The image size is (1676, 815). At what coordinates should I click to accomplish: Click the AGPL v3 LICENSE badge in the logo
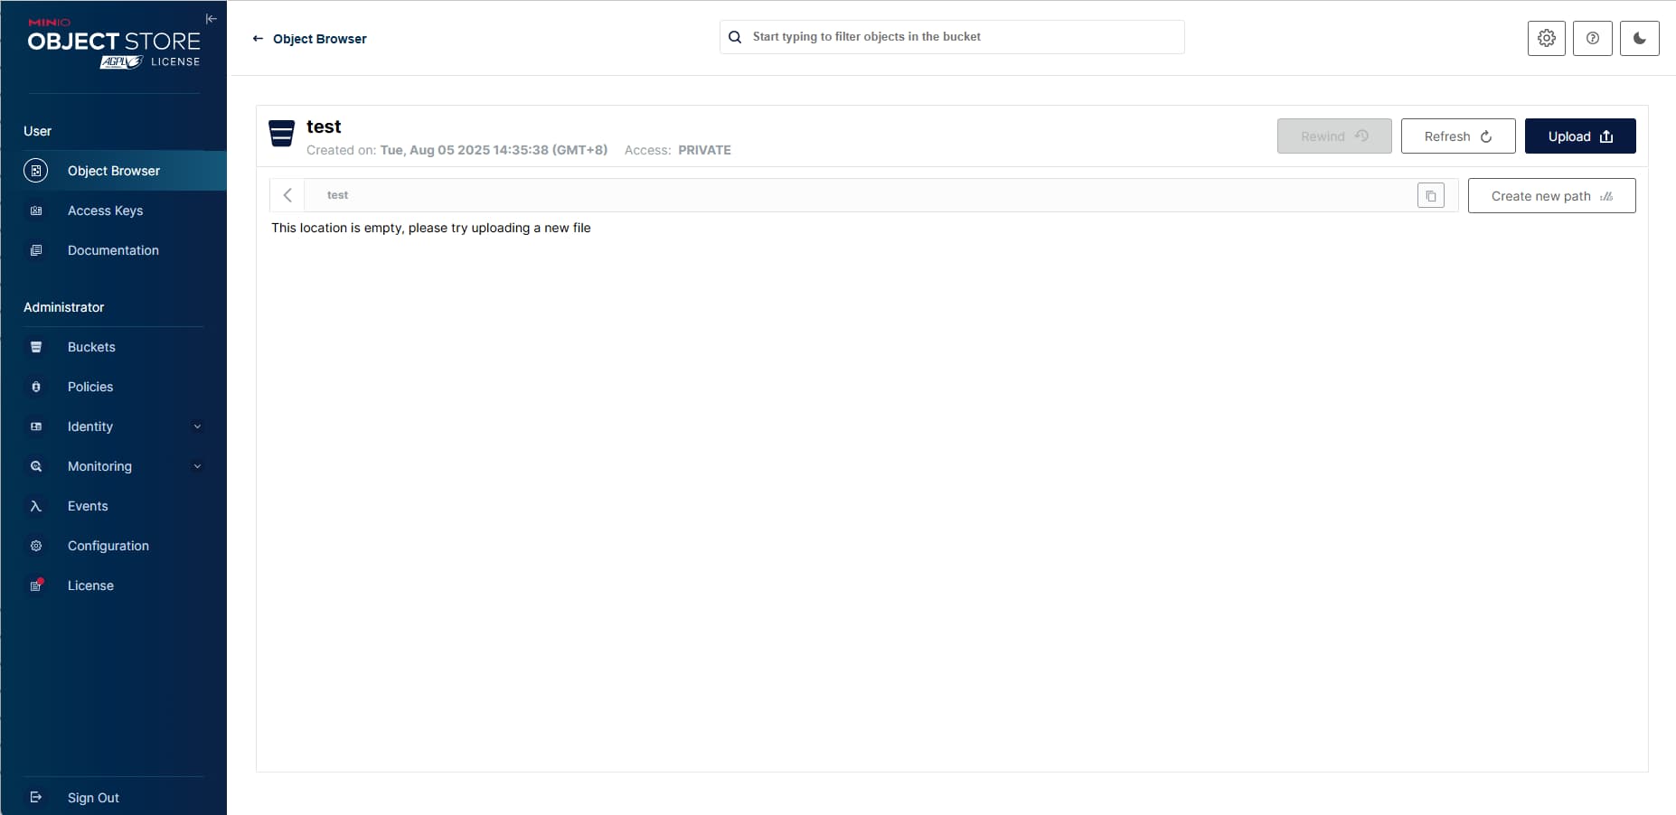tap(150, 61)
